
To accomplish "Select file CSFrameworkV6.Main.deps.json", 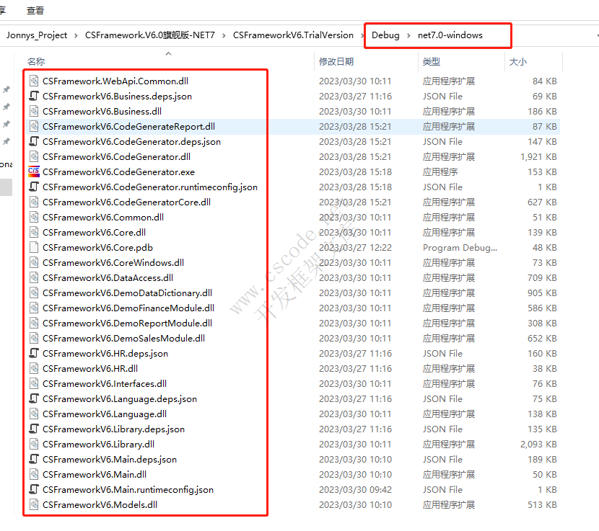I will (110, 459).
